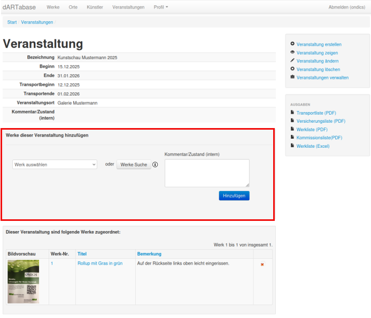Expand the Profil menu
The image size is (371, 318).
click(x=161, y=7)
